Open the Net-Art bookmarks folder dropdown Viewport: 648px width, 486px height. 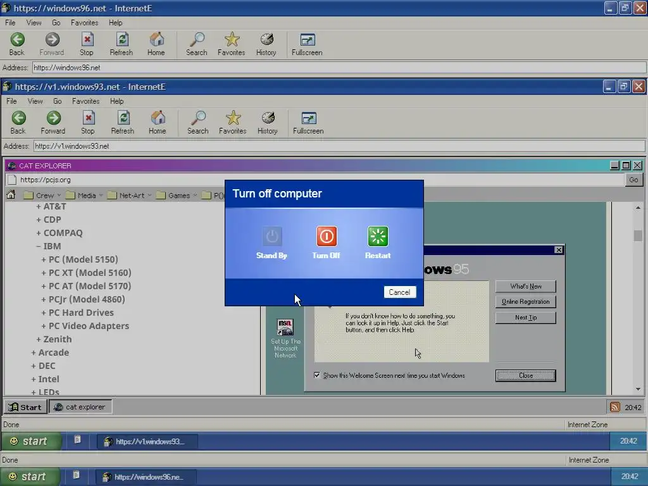click(129, 195)
